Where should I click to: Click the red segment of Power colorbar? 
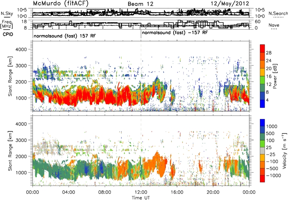(262, 48)
